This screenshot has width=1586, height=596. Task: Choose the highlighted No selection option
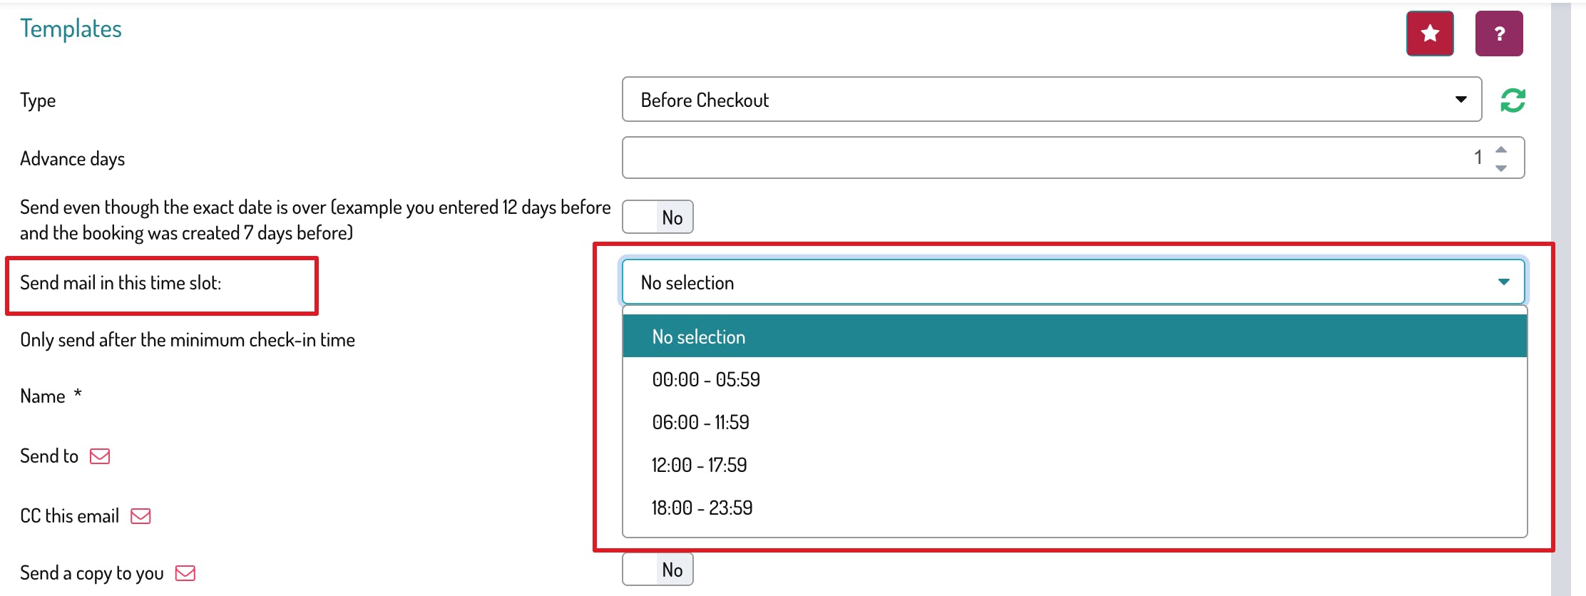[1074, 336]
